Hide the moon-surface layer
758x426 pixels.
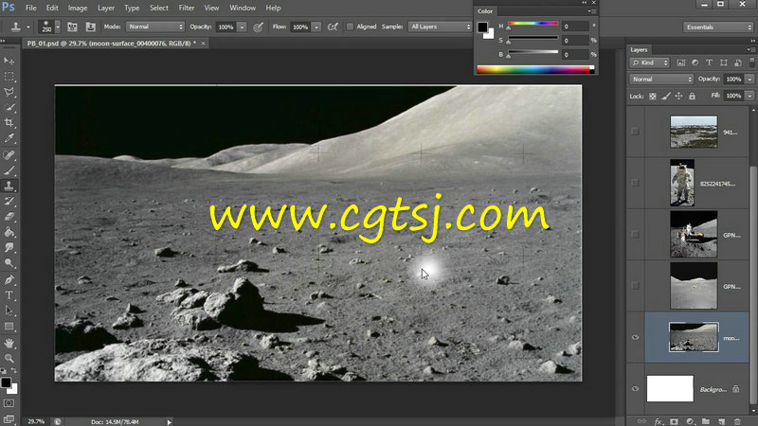pos(635,338)
